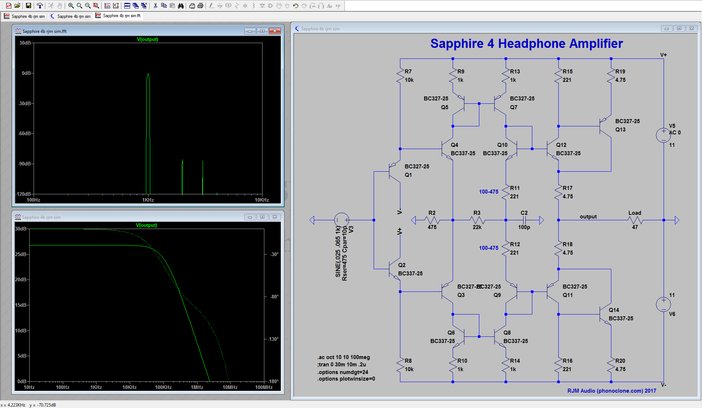Image resolution: width=702 pixels, height=408 pixels.
Task: Halt the simulation with the hand icon
Action: (x=59, y=5)
